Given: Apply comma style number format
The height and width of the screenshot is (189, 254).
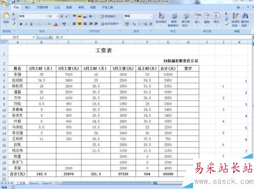Looking at the screenshot, I should (140, 24).
